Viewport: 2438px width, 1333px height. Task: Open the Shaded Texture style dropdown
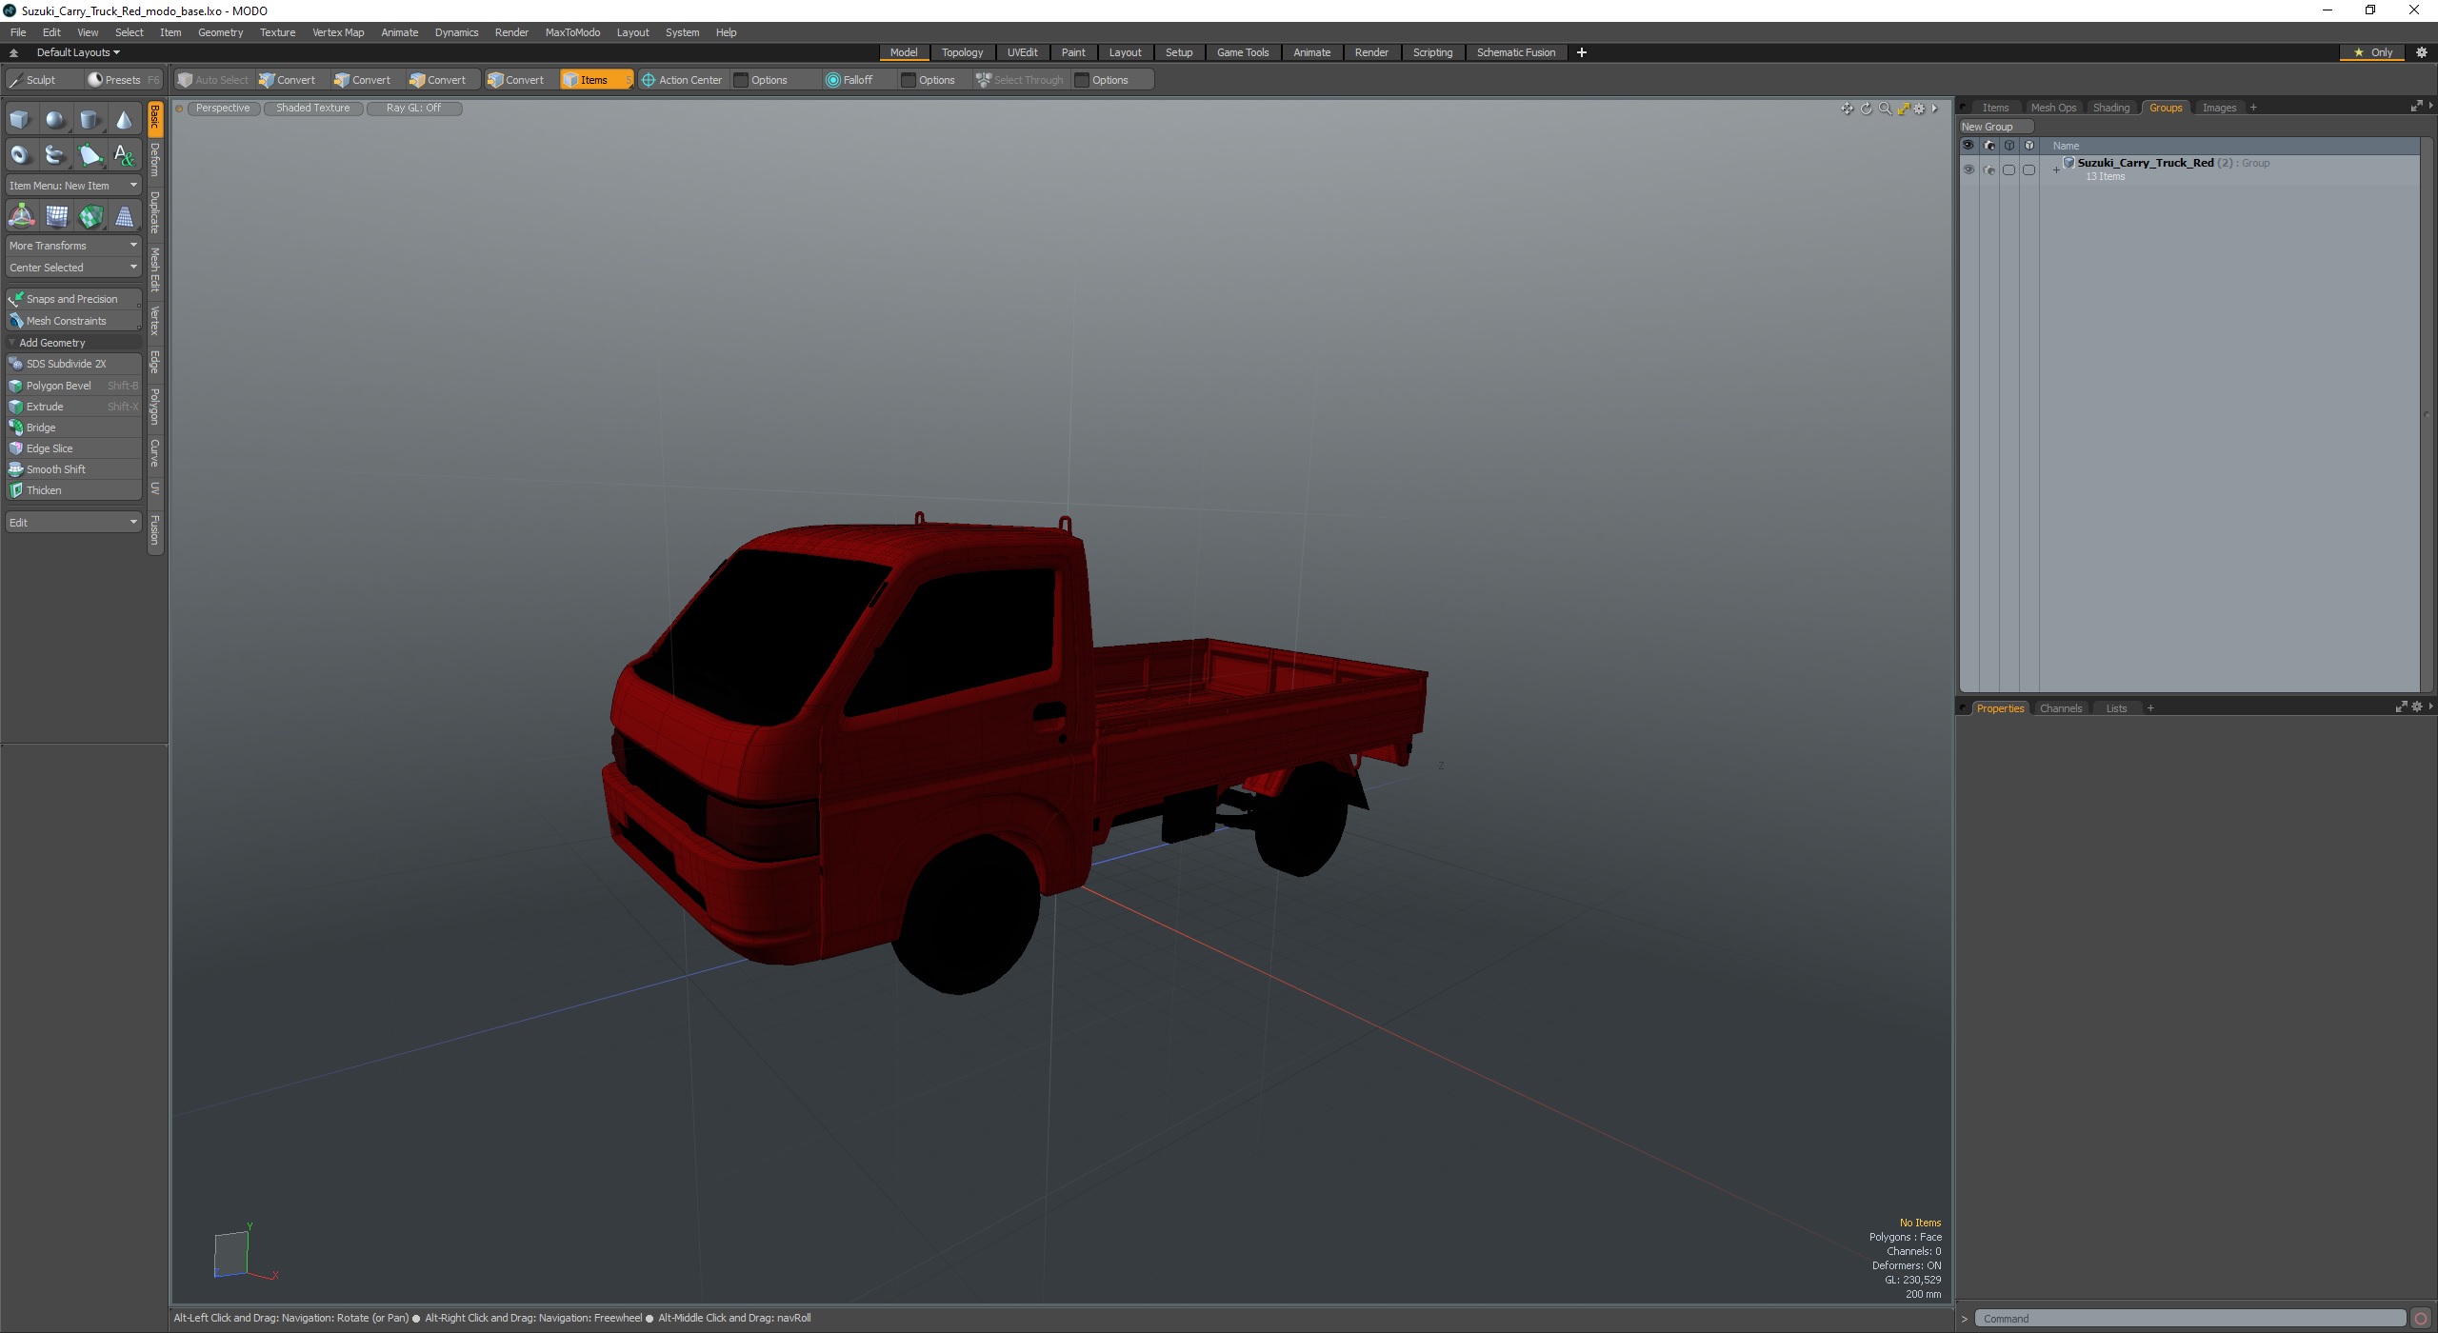312,109
